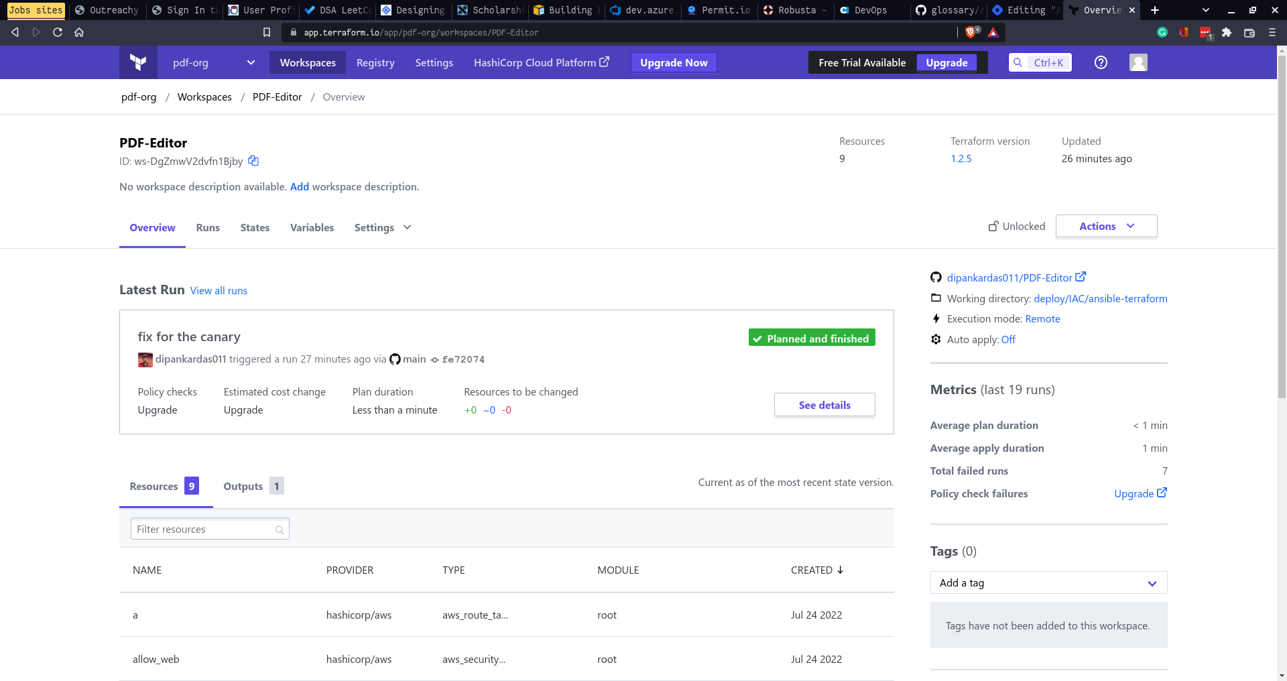The height and width of the screenshot is (681, 1287).
Task: Click the Unlocked padlock status
Action: (1017, 227)
